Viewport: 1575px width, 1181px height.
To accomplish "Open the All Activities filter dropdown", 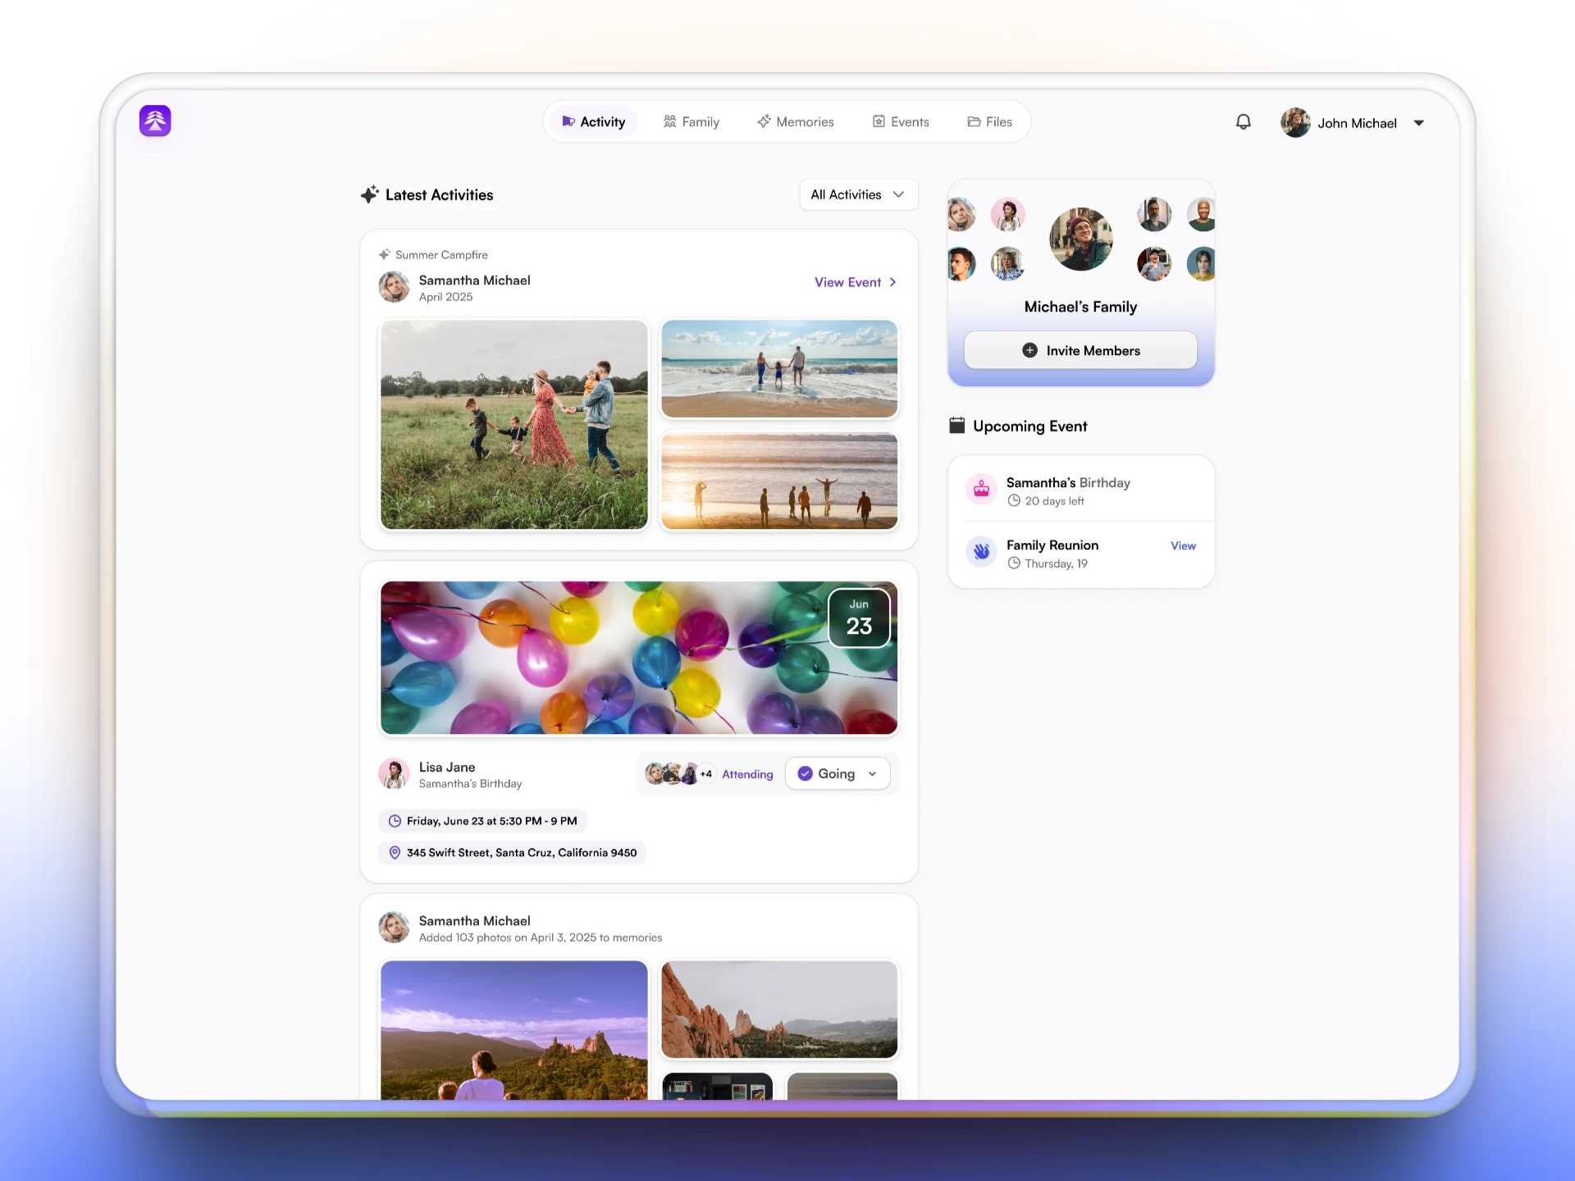I will 858,194.
